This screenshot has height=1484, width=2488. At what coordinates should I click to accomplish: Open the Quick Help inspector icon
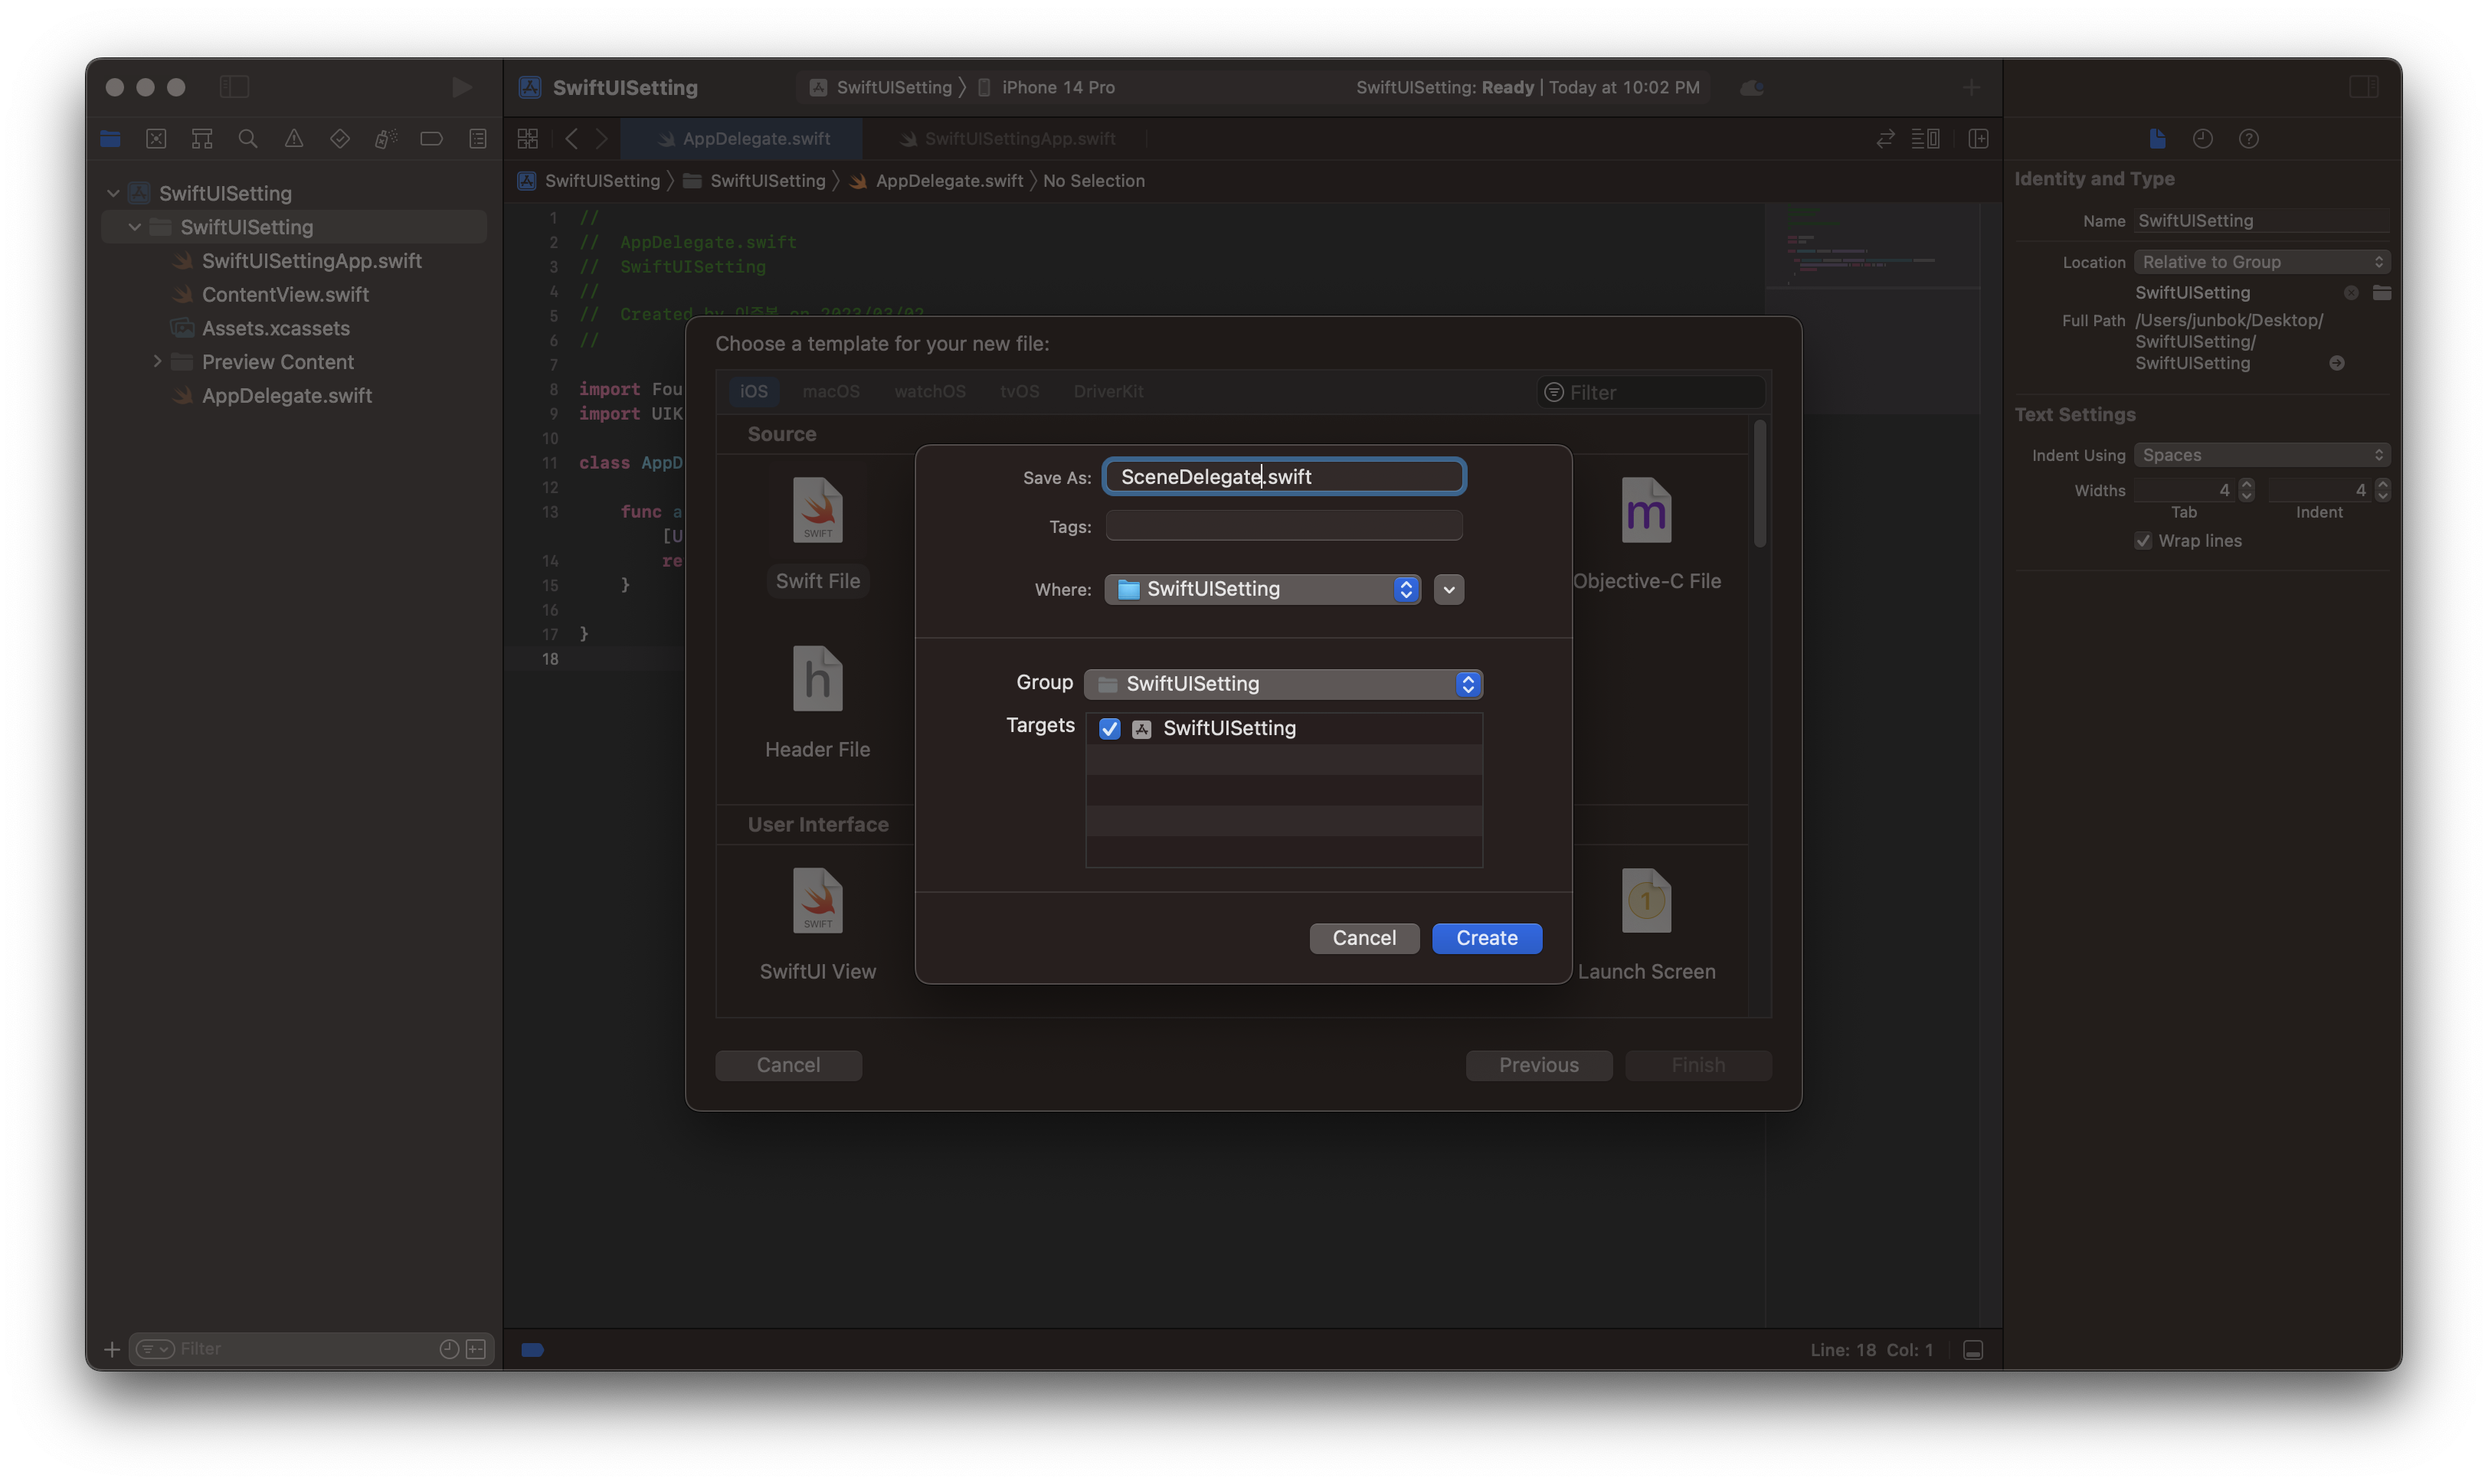(x=2248, y=139)
